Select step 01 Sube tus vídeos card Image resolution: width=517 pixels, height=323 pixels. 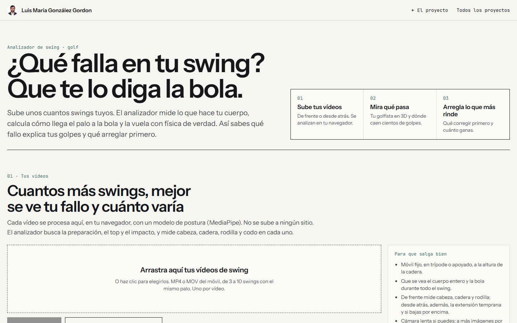pyautogui.click(x=327, y=114)
